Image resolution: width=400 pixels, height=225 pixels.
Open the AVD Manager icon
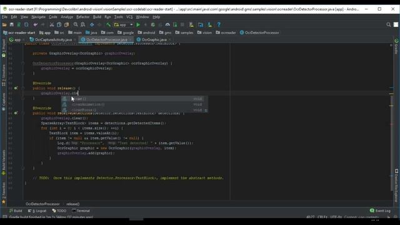tap(191, 25)
